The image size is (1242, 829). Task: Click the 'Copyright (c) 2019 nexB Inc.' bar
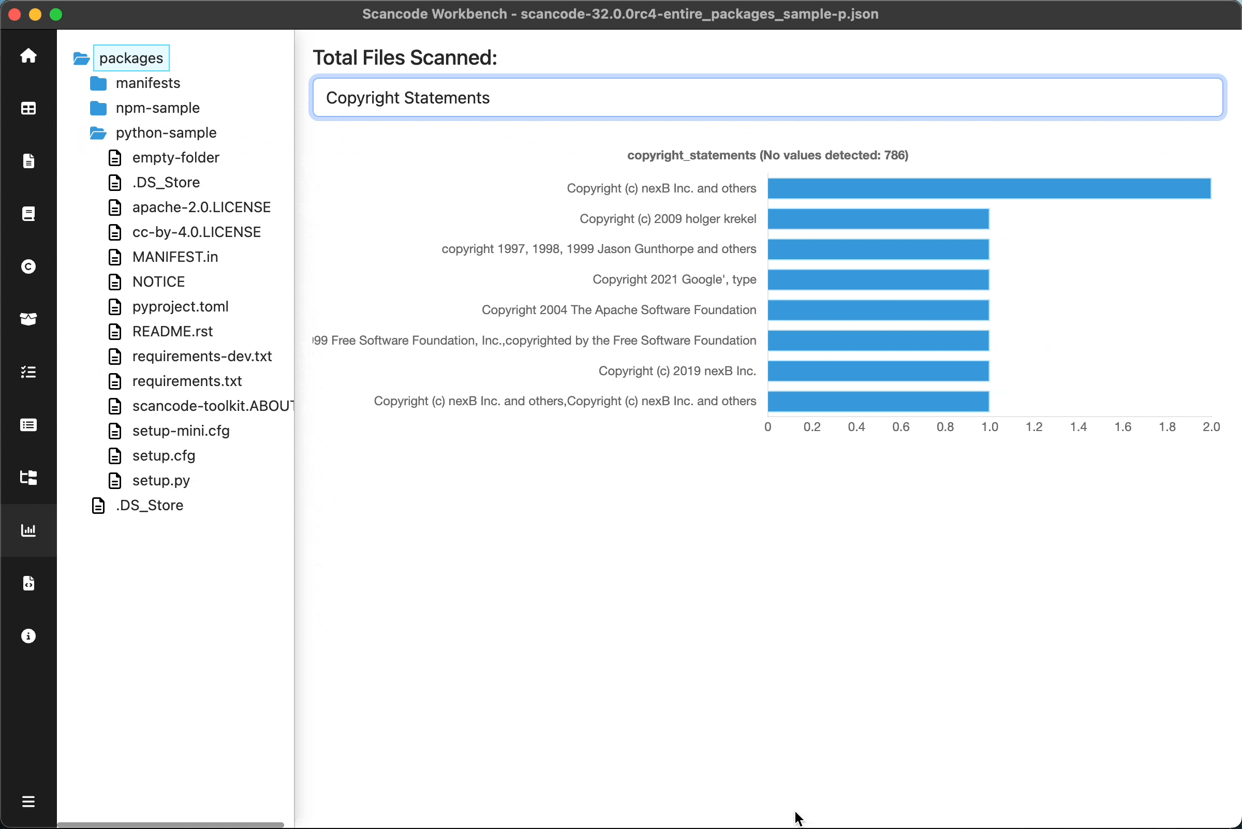click(x=878, y=371)
